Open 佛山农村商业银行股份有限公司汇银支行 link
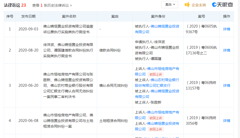Screen dimensions: 240x138 pos(157,83)
